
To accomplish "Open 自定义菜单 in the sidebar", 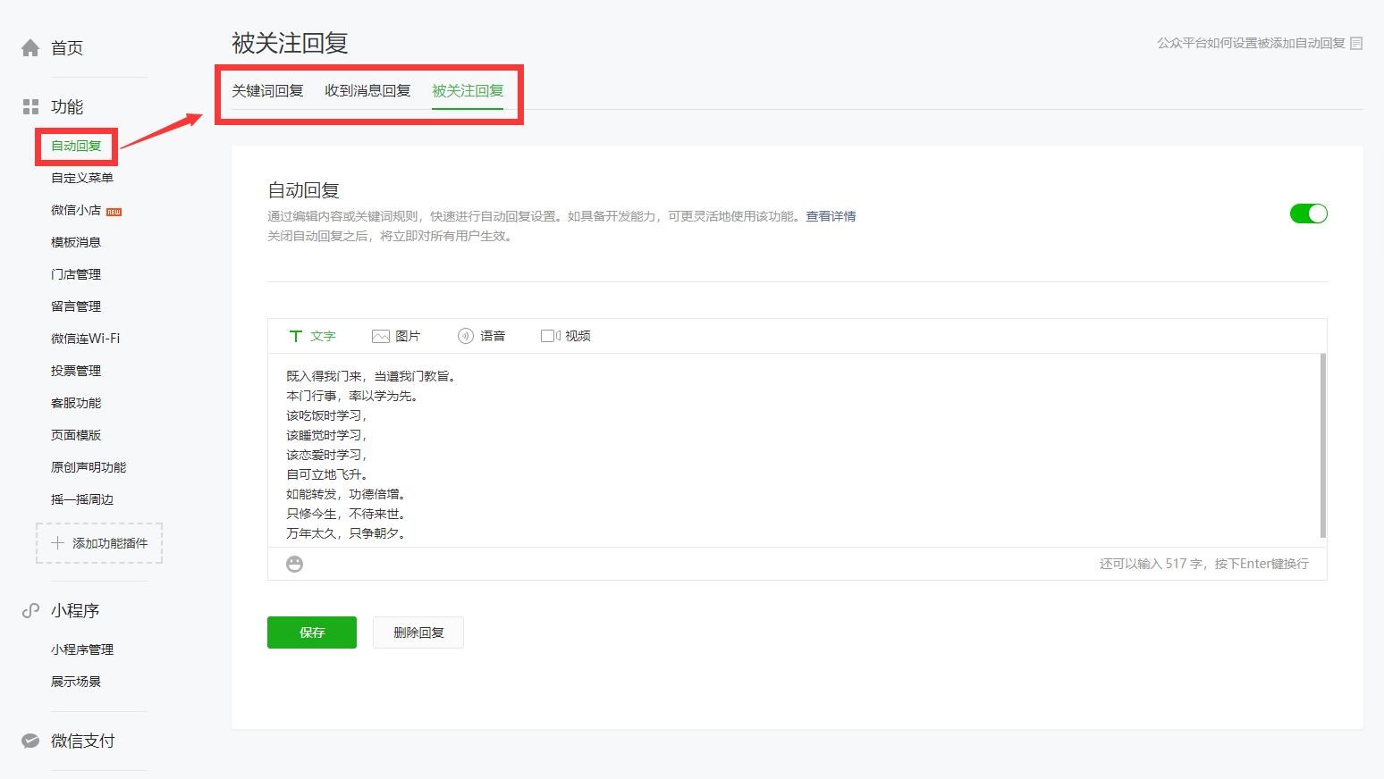I will 82,178.
